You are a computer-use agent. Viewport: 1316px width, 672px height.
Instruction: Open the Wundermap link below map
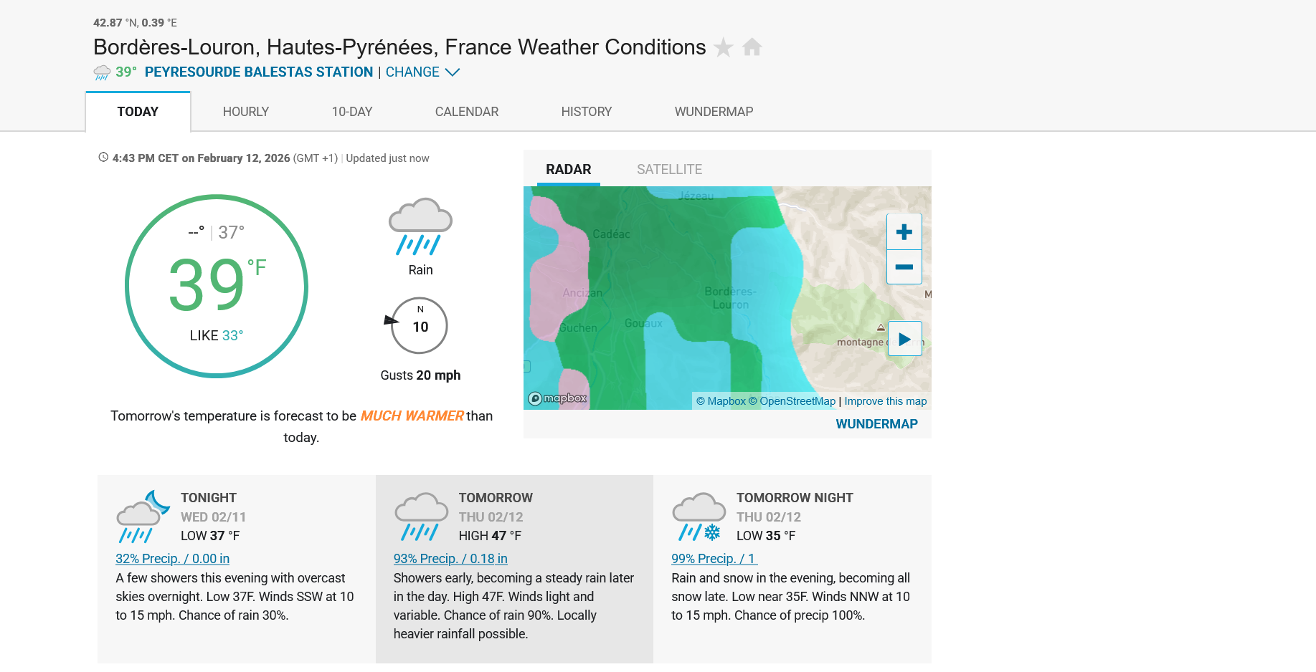tap(876, 424)
